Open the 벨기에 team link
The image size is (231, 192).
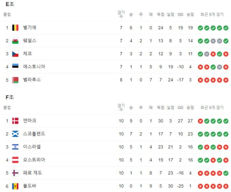coord(30,28)
